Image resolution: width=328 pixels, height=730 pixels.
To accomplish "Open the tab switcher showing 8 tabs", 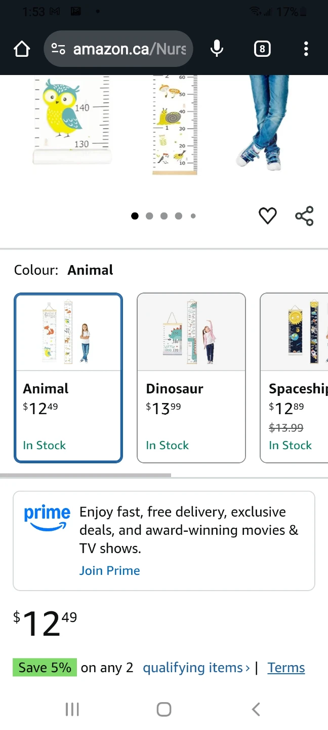I will 262,49.
